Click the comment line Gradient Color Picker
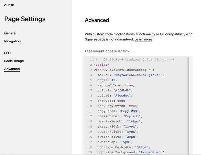Image resolution: width=201 pixels, height=155 pixels. pyautogui.click(x=134, y=60)
